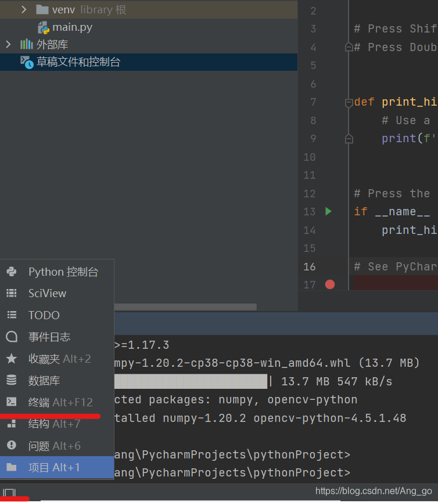The width and height of the screenshot is (438, 502).
Task: Remove the breakpoint on line 17
Action: coord(330,284)
